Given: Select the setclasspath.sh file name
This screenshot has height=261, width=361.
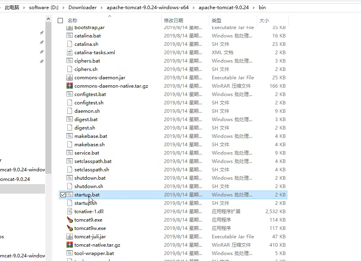Looking at the screenshot, I should click(x=92, y=169).
